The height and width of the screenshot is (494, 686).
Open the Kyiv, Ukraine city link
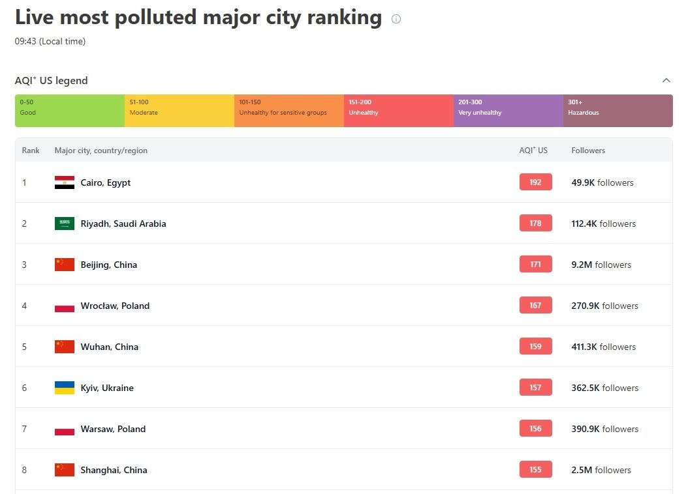[x=107, y=388]
